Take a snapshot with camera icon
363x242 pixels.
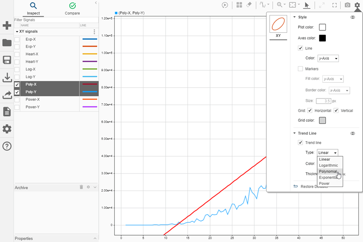coord(347,5)
